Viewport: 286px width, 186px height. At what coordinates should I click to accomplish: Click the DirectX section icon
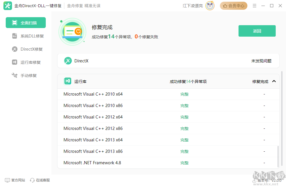pyautogui.click(x=68, y=61)
